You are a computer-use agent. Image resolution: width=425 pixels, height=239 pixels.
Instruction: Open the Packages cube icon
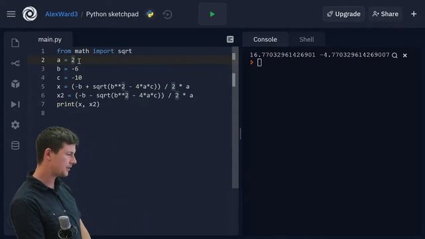pos(15,84)
